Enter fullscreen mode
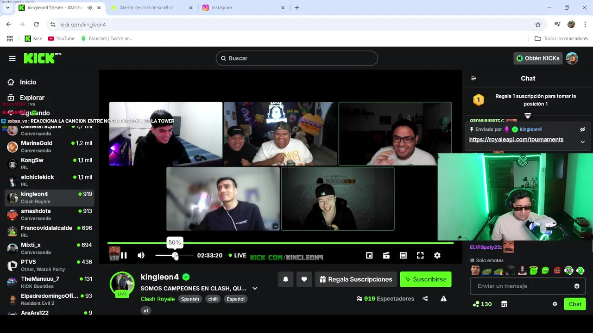593x333 pixels. [420, 255]
